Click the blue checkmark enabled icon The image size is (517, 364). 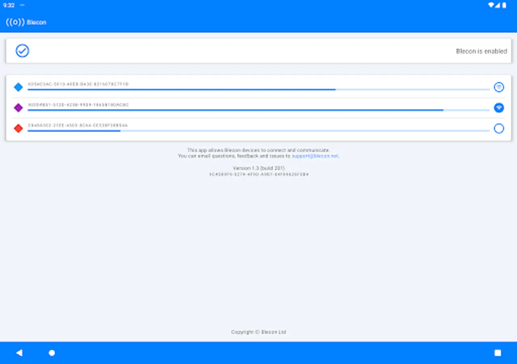tap(22, 51)
